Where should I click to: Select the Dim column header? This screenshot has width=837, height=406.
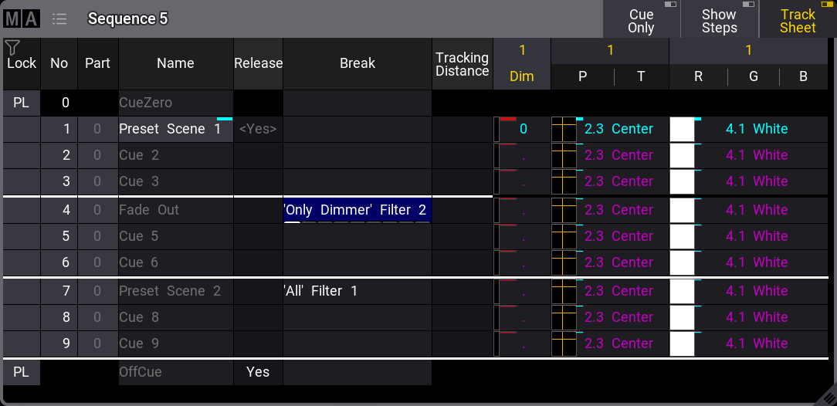(x=522, y=76)
